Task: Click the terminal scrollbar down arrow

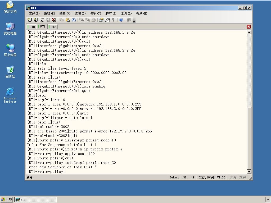Action: (249, 172)
